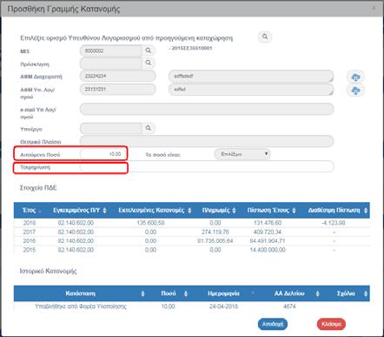Click the 84.491.904,71 credit value

tap(268, 240)
